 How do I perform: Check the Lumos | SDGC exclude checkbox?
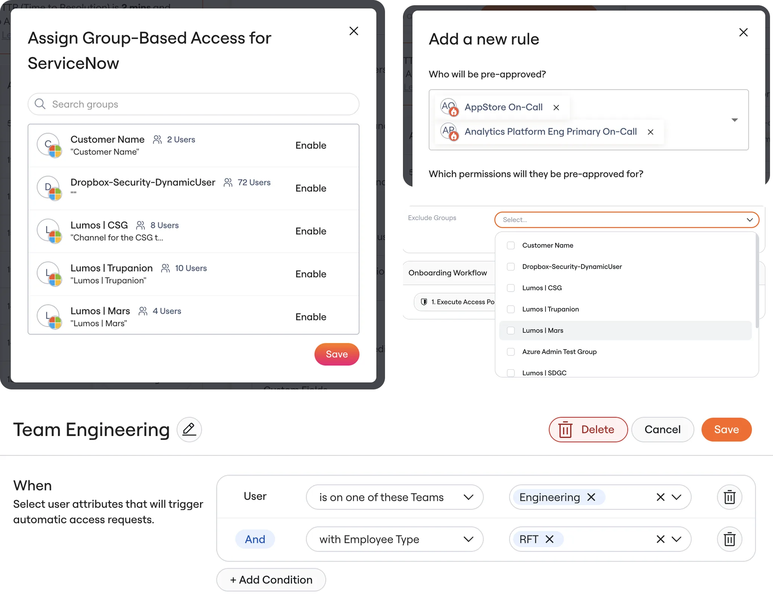pos(511,373)
